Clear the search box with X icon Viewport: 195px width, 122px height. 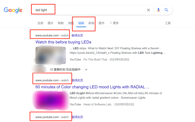click(x=149, y=10)
